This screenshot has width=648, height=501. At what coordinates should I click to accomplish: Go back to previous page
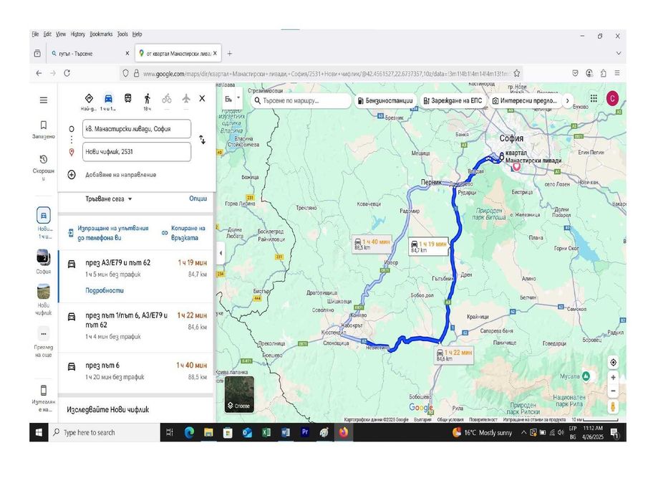[x=39, y=73]
